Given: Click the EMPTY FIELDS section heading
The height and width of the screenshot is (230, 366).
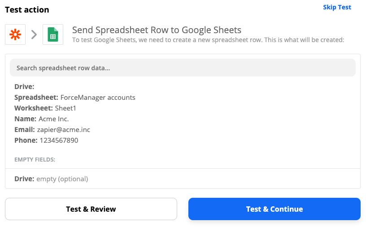Looking at the screenshot, I should coord(35,159).
